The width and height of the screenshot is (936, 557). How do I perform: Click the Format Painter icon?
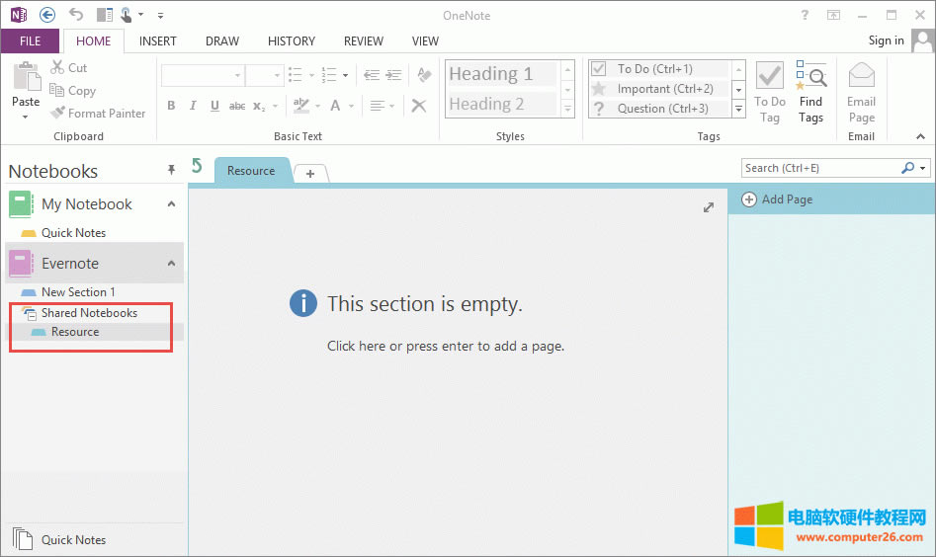click(58, 114)
